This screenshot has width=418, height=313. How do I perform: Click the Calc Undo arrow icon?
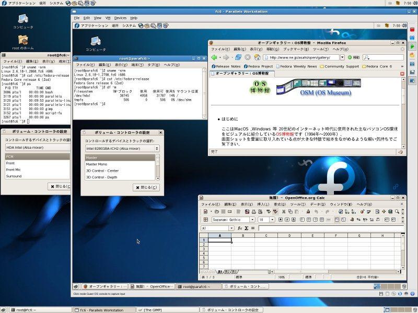pos(316,212)
